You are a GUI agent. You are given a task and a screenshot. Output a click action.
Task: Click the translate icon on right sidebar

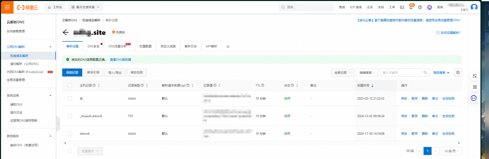(x=475, y=76)
